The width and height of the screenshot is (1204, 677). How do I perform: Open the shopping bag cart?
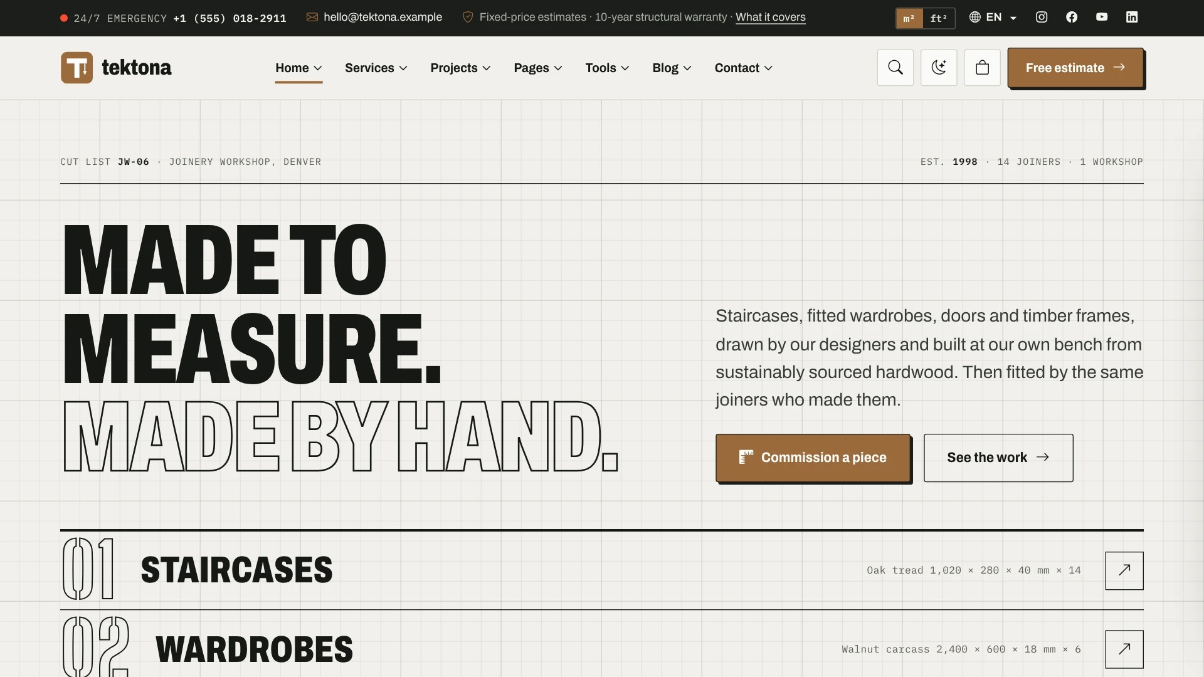tap(983, 68)
